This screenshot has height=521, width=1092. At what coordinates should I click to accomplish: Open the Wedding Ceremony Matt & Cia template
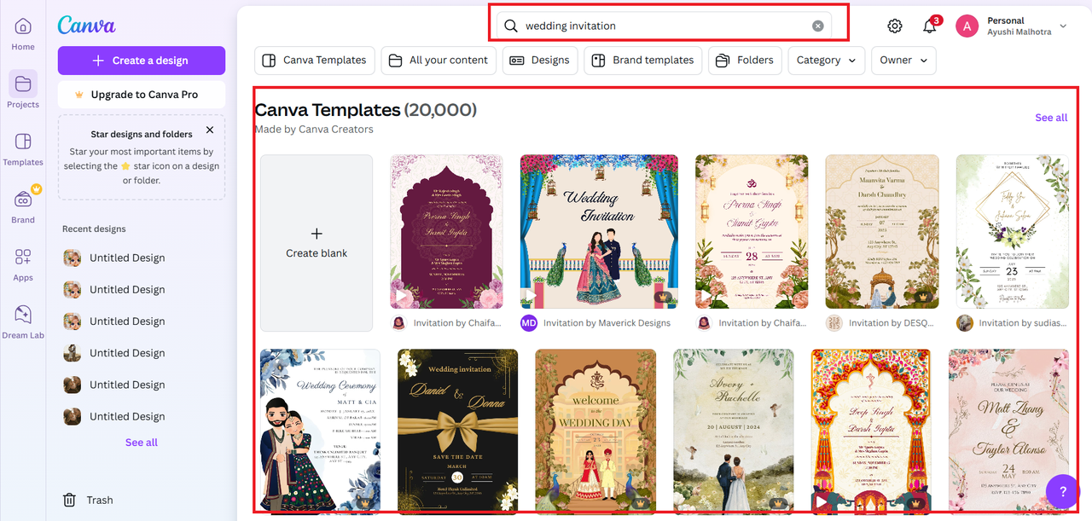(x=320, y=430)
